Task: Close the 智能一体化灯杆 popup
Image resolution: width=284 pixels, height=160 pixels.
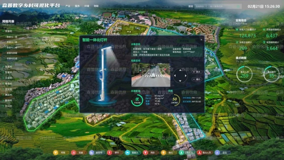Action: [x=201, y=40]
